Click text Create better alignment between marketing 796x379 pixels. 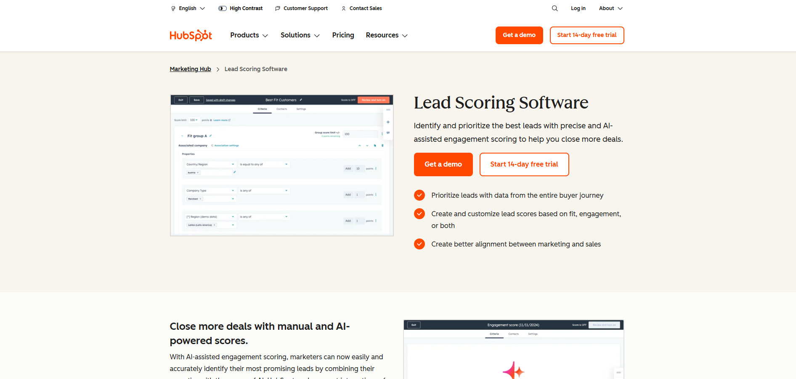(516, 244)
